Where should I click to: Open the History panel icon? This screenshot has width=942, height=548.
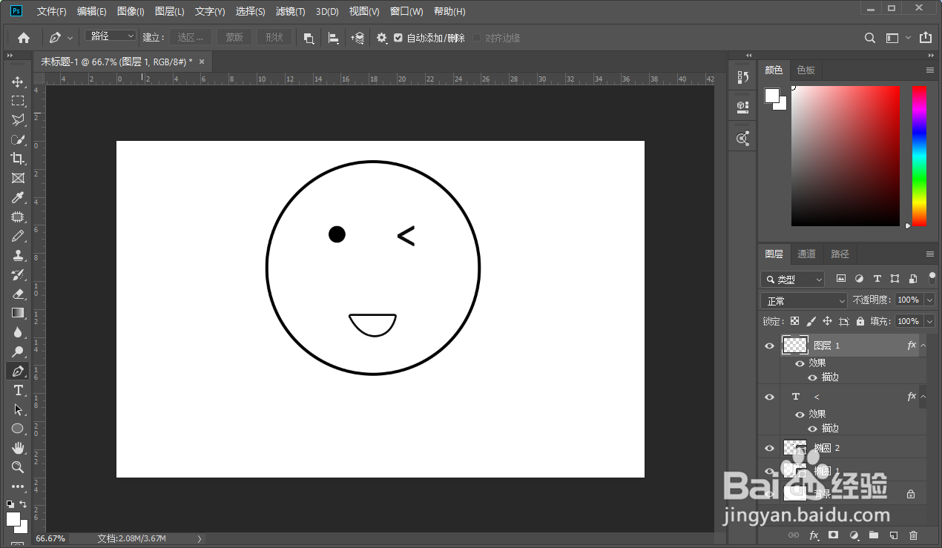[742, 77]
